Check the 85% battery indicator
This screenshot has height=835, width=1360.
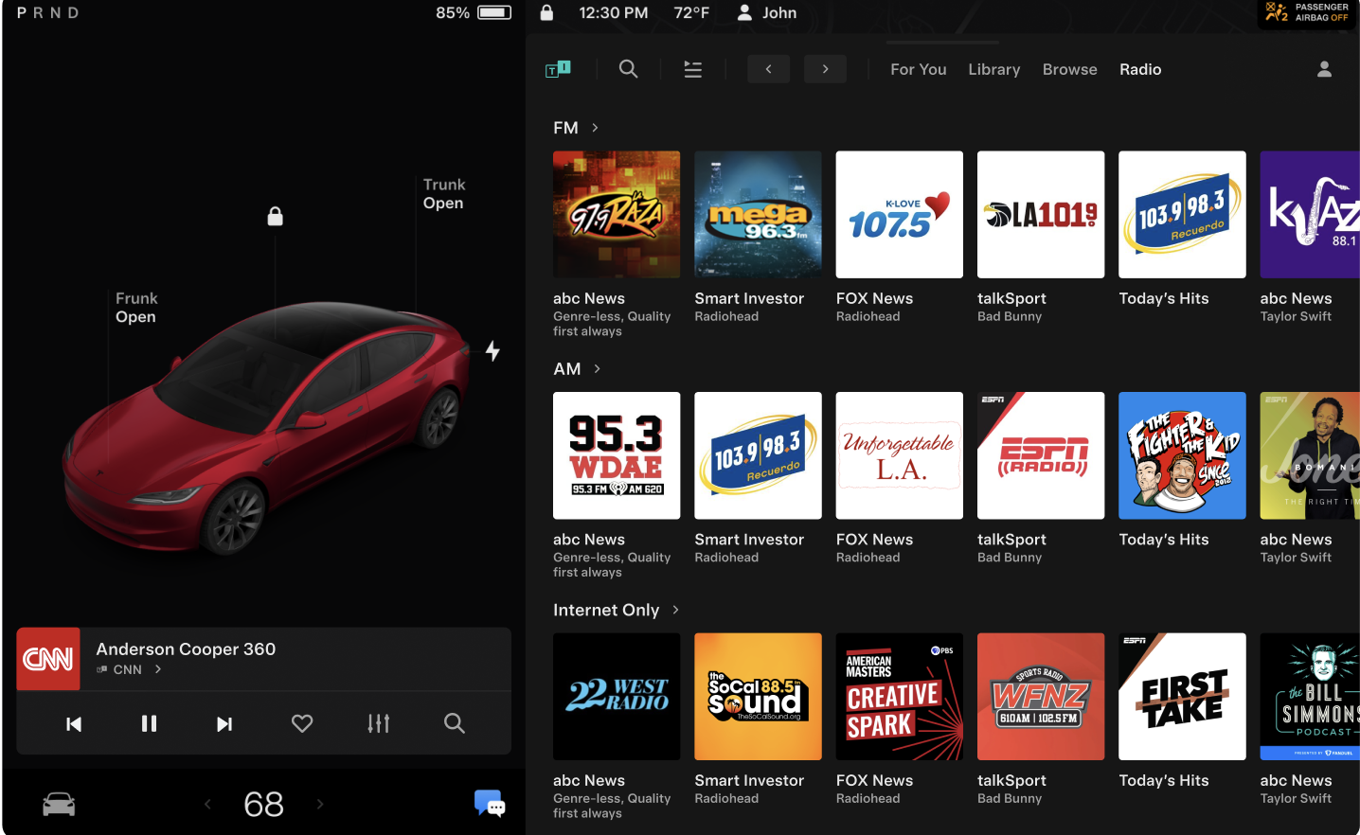pos(473,12)
